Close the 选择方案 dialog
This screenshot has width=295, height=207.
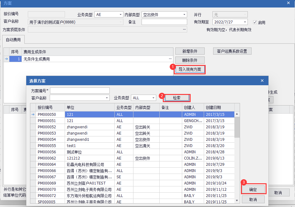pyautogui.click(x=262, y=81)
